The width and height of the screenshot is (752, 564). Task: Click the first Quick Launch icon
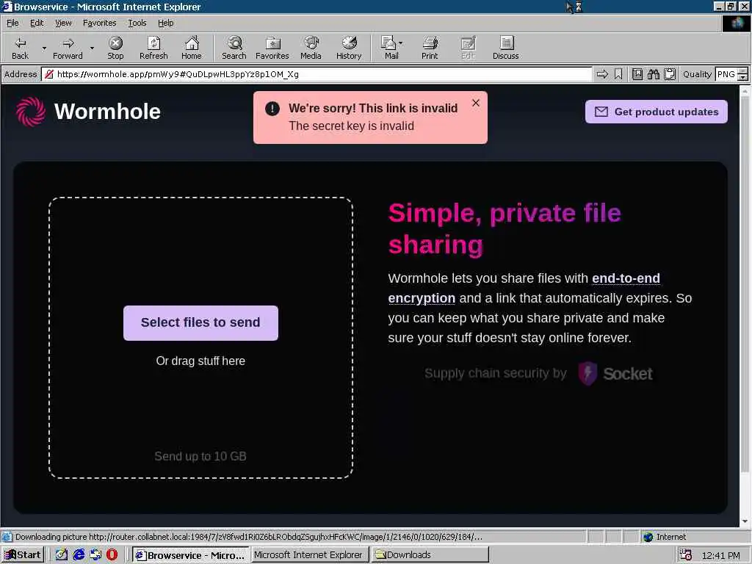tap(62, 555)
